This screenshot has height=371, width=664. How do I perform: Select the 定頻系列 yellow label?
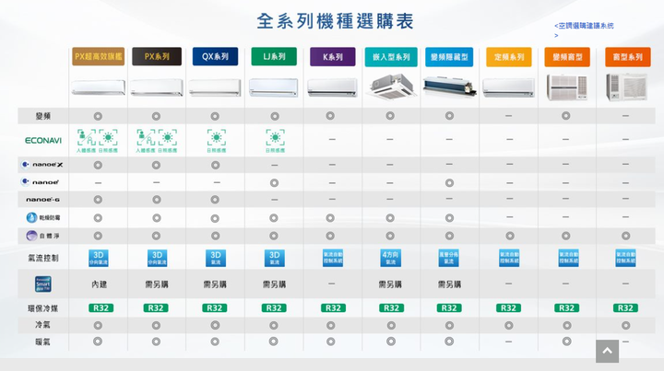coord(508,57)
